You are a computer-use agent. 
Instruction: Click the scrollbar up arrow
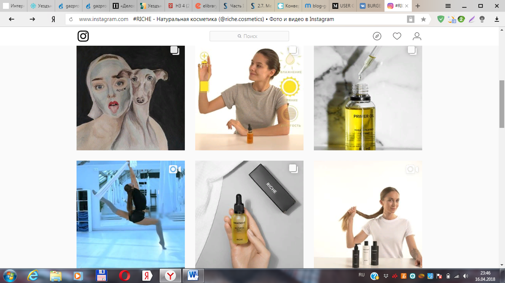(x=501, y=31)
